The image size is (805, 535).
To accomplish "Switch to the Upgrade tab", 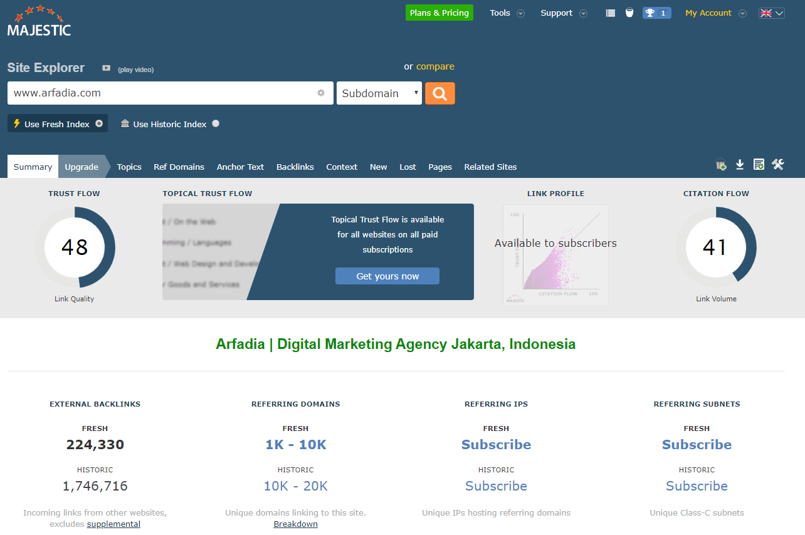I will pos(82,167).
